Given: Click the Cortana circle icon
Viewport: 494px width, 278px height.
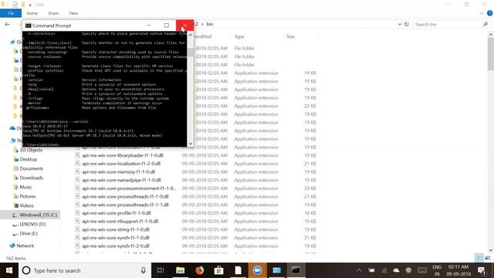Looking at the screenshot, I should (26, 270).
